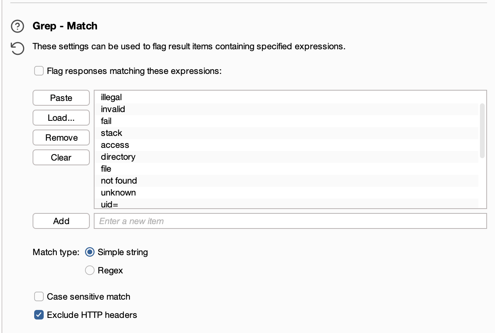Choose Regex match type
This screenshot has height=333, width=495.
pyautogui.click(x=90, y=271)
